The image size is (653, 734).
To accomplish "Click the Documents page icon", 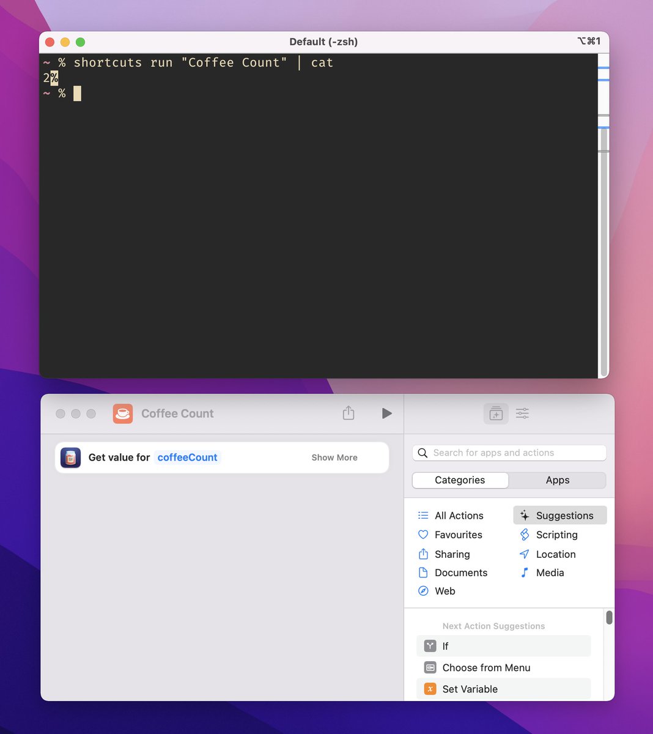I will (x=423, y=573).
